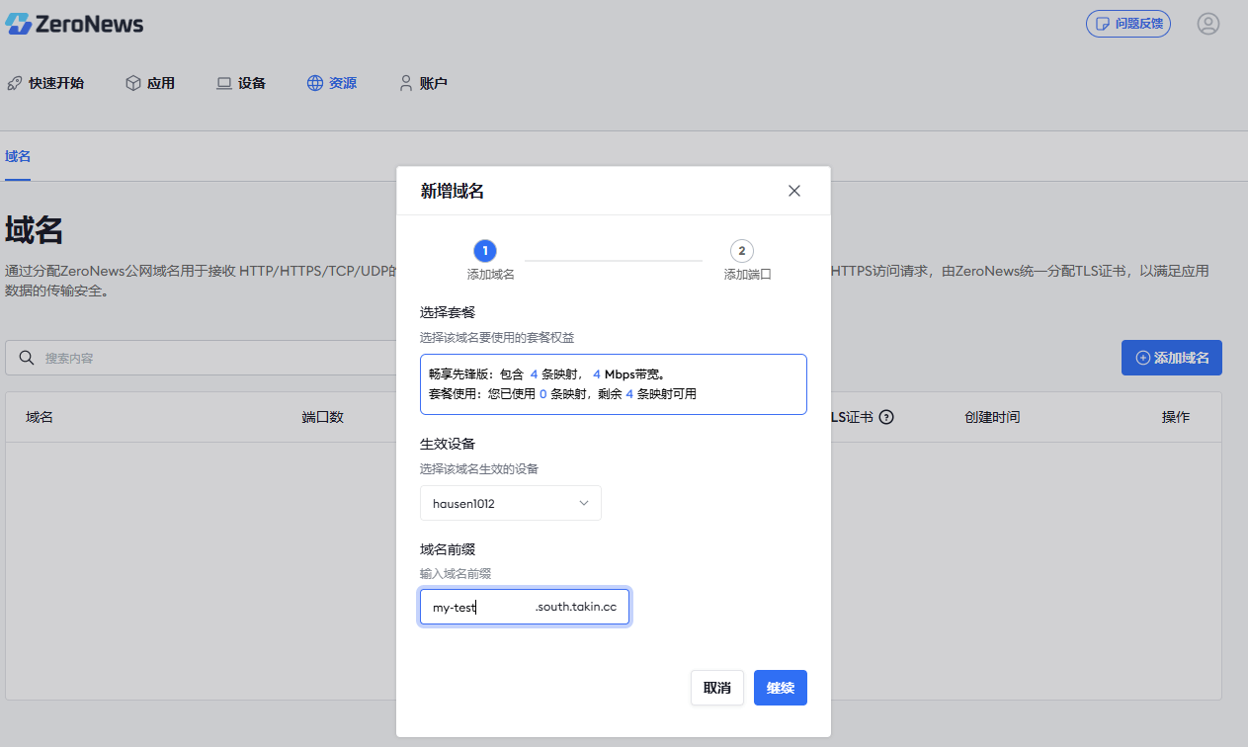Click the user avatar icon top right
The width and height of the screenshot is (1248, 747).
click(1207, 24)
